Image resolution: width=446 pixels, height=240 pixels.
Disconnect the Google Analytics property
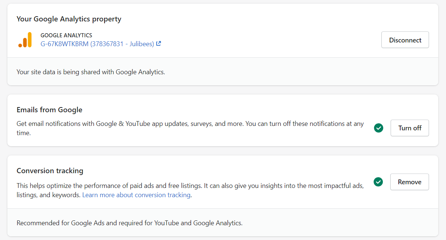(x=405, y=40)
